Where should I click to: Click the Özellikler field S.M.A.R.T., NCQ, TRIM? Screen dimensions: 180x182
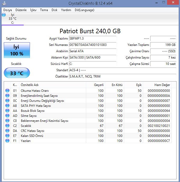123,76
